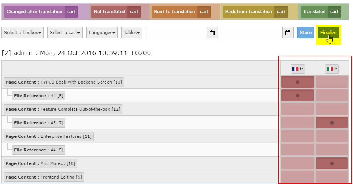Add Sent to translation items to cart
This screenshot has width=353, height=184.
(x=204, y=12)
